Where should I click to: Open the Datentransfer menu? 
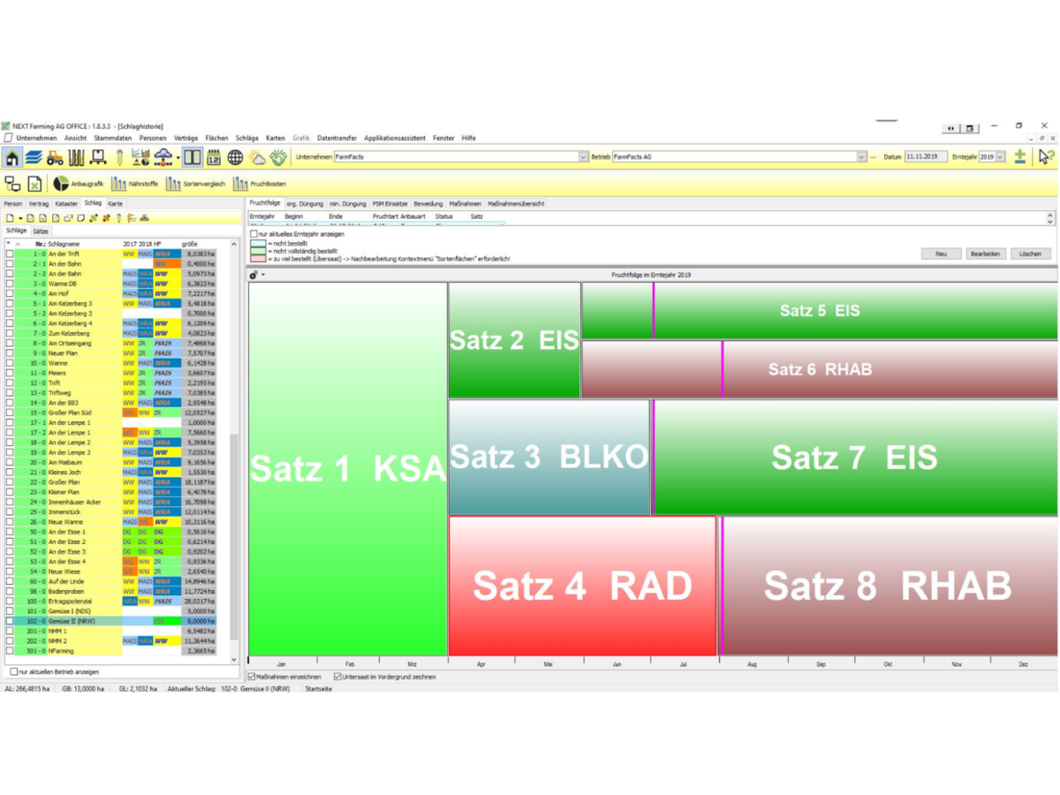(337, 138)
